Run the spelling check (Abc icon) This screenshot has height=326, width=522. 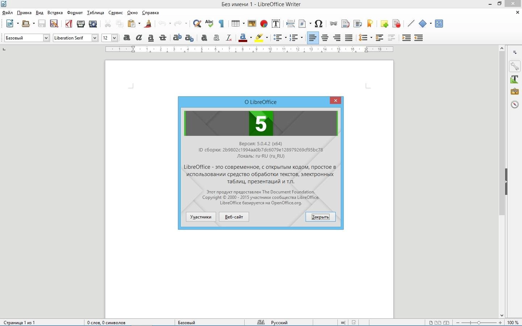209,24
